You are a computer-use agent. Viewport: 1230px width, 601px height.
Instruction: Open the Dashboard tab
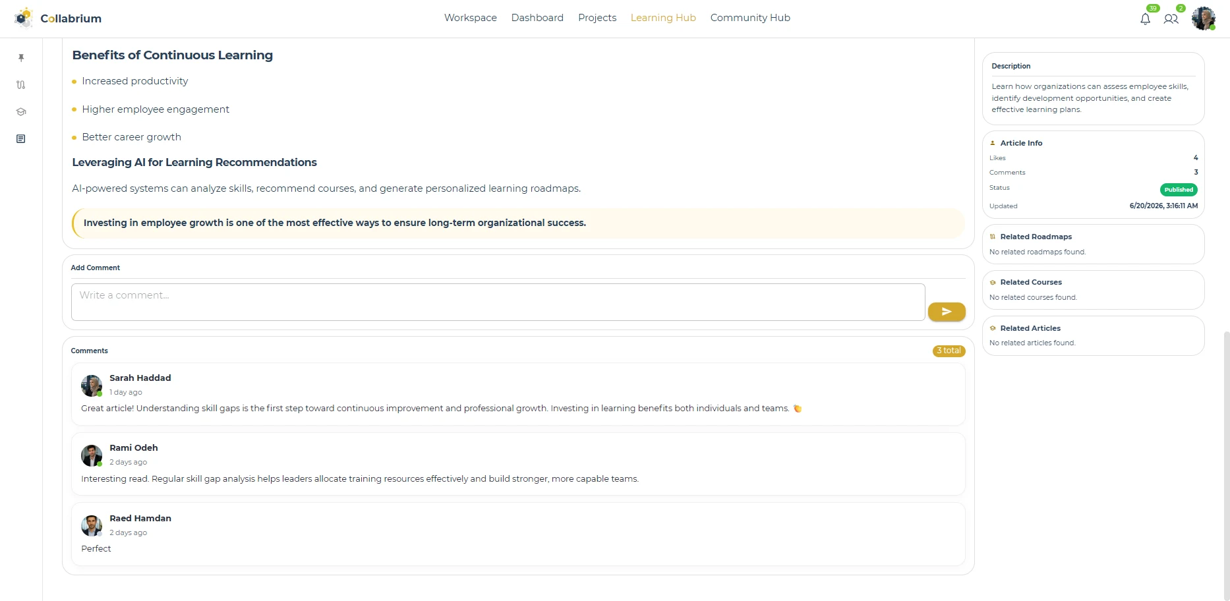point(537,18)
